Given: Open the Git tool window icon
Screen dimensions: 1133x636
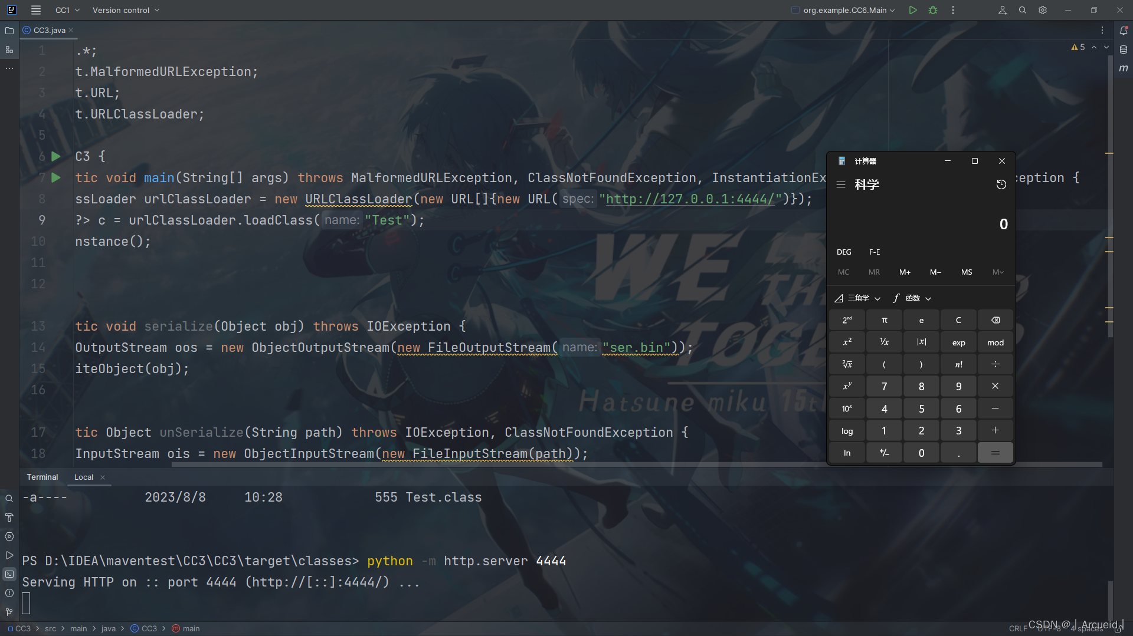Looking at the screenshot, I should pyautogui.click(x=9, y=612).
